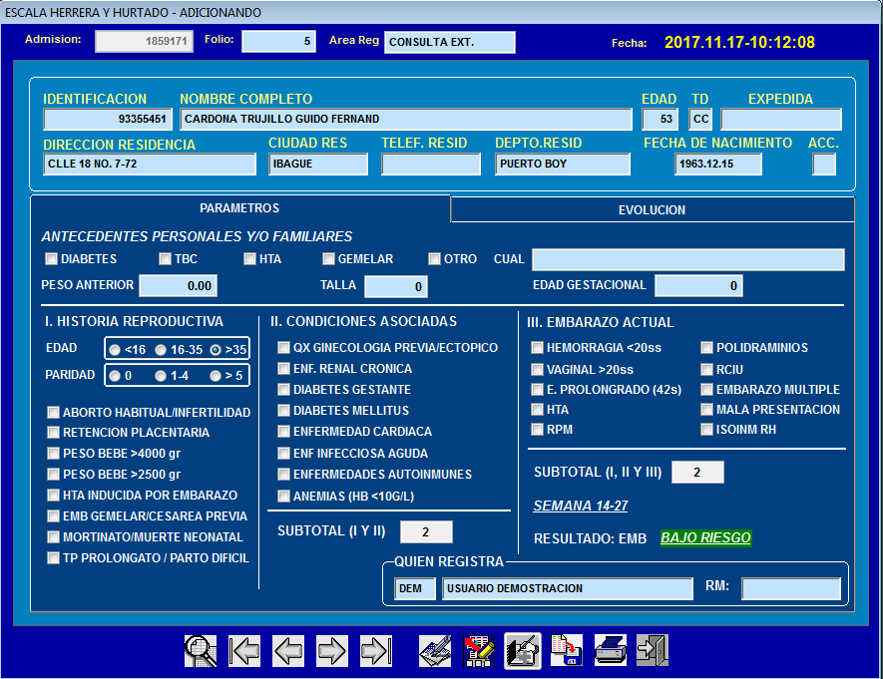Check ABORTO HABITUAL/INFERTILIDAD
This screenshot has height=679, width=883.
pyautogui.click(x=53, y=413)
